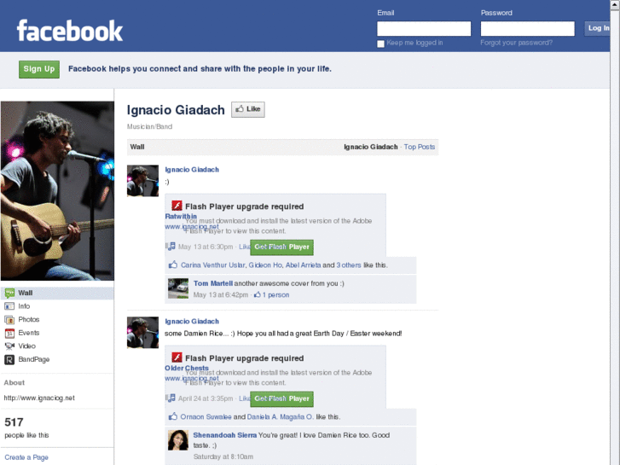Click the Saturday at 8:10am timestamp
Screen dimensions: 620x465
[223, 456]
